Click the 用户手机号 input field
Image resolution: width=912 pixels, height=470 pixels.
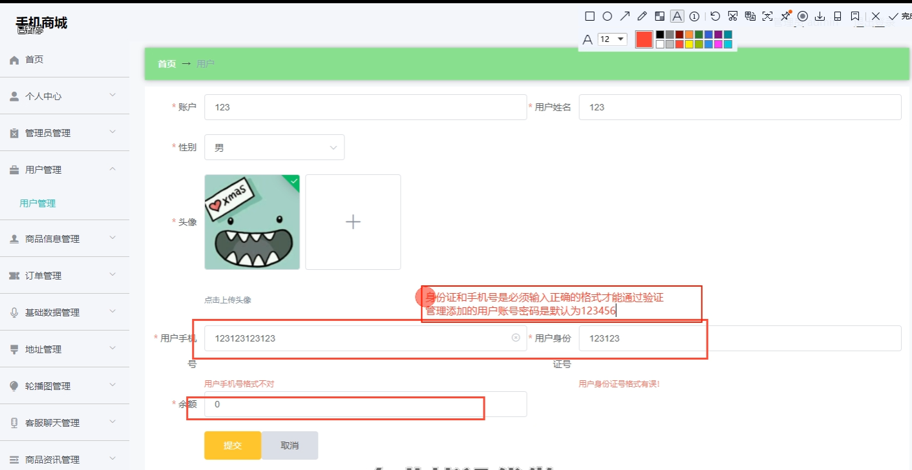pyautogui.click(x=365, y=338)
